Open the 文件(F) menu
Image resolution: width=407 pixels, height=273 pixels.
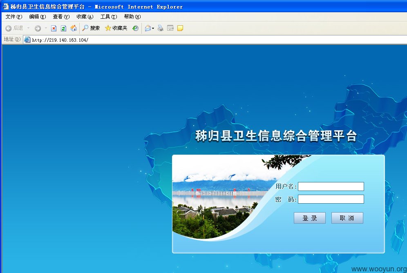tap(14, 17)
